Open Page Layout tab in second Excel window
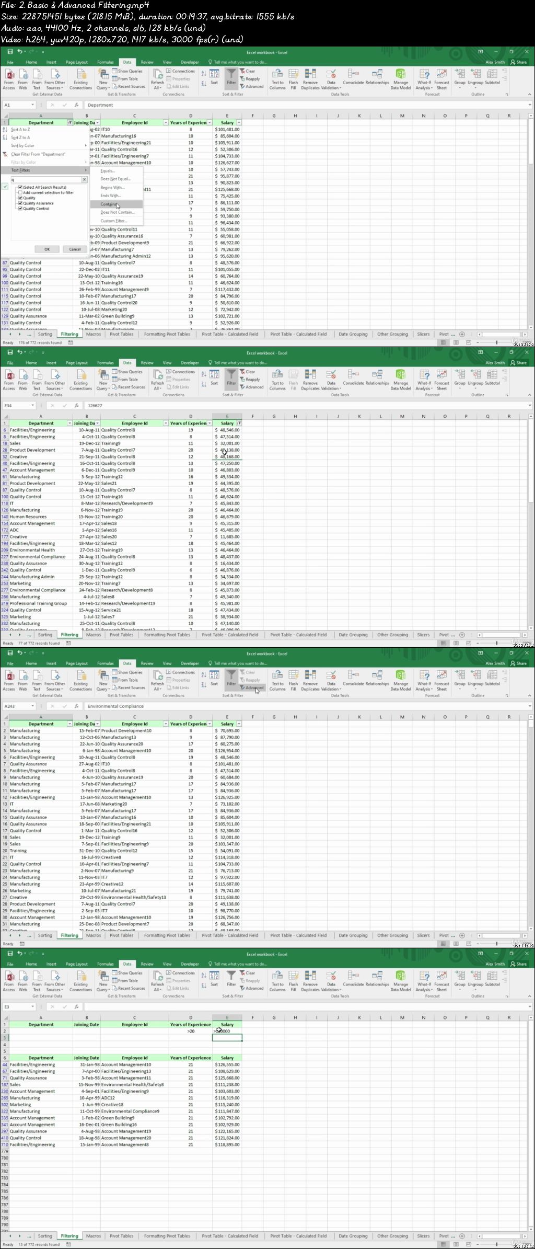The width and height of the screenshot is (535, 1249). click(x=77, y=363)
